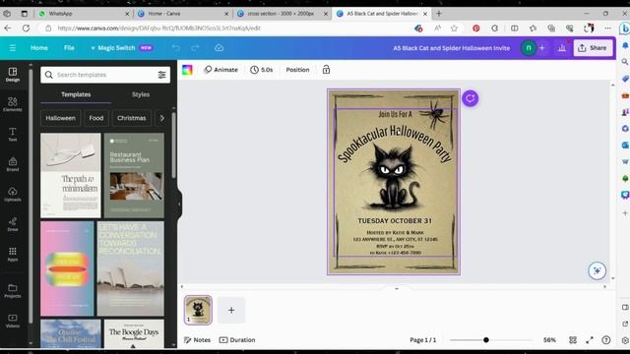Open the Apps panel
Image resolution: width=630 pixels, height=354 pixels.
coord(13,255)
